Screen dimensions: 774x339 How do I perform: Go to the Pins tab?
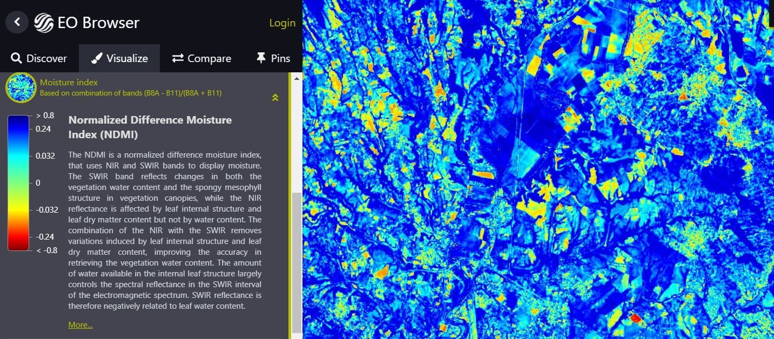tap(280, 58)
